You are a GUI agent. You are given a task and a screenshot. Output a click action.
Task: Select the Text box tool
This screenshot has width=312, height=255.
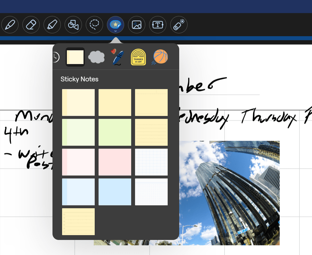coord(158,25)
